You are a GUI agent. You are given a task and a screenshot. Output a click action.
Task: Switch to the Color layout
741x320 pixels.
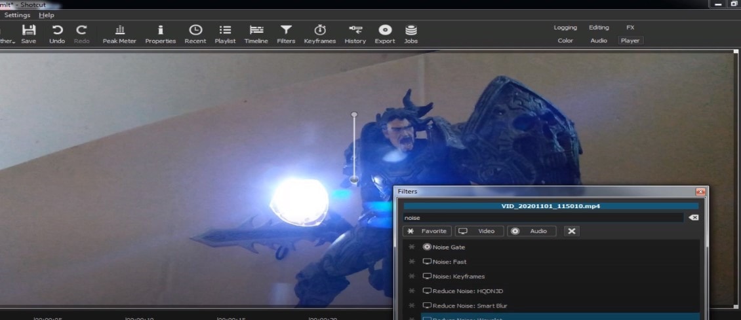tap(565, 41)
